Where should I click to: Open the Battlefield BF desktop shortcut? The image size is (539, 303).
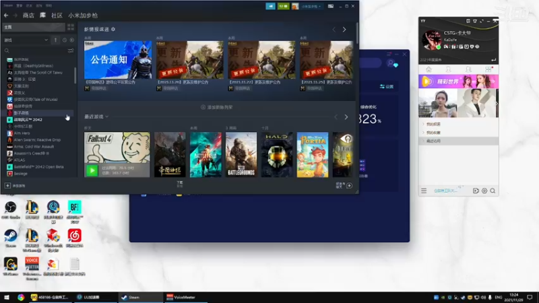pyautogui.click(x=75, y=212)
